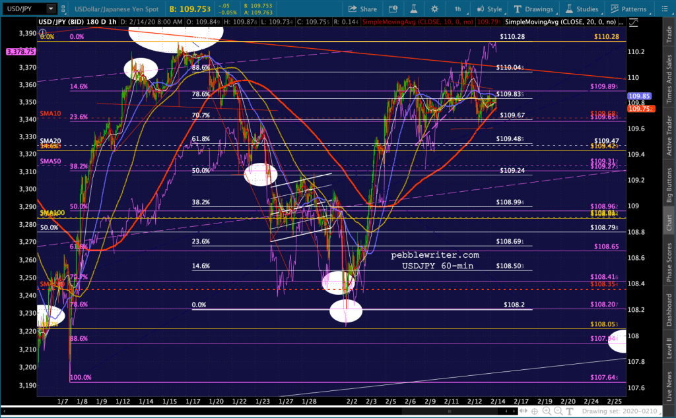The width and height of the screenshot is (676, 418).
Task: Click the zoom in magnifier icon
Action: click(x=547, y=411)
